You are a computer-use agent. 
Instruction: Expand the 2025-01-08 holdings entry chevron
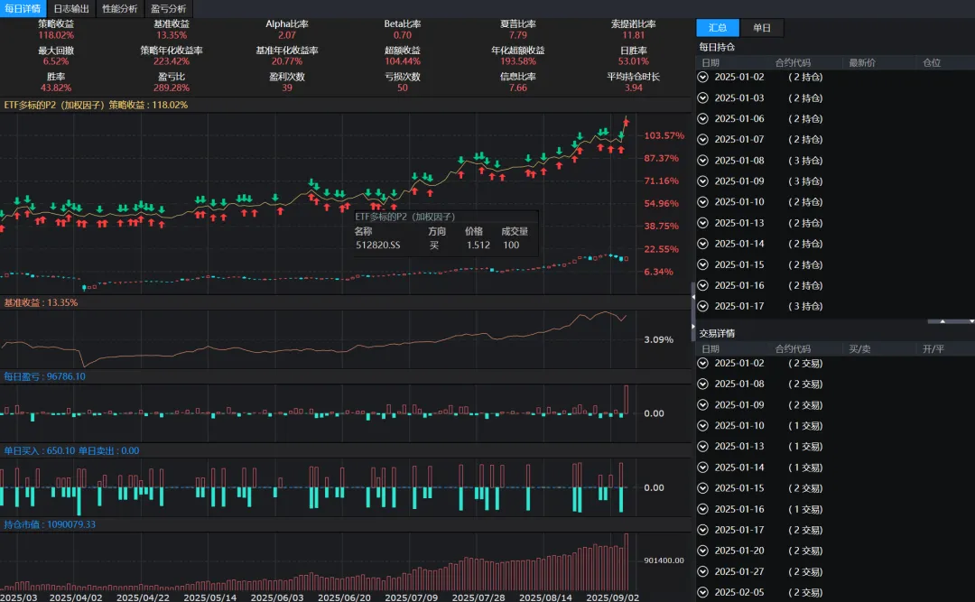pyautogui.click(x=702, y=161)
